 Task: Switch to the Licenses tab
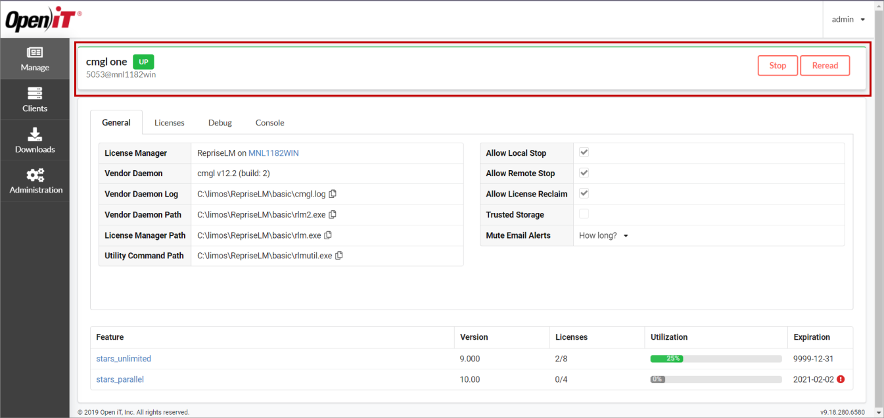point(170,122)
